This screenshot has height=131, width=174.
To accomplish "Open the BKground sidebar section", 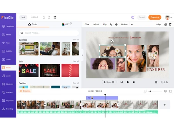I will point(8,101).
